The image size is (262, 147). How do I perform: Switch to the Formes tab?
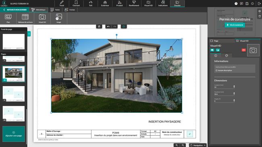point(70,10)
